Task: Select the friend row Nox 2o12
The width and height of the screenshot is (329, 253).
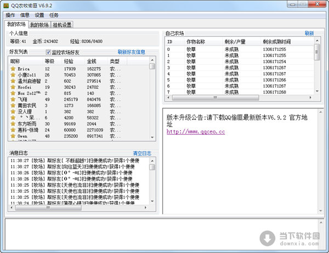Action: click(78, 93)
